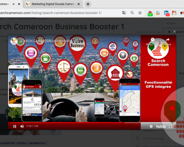Click Watch later clock icon

click(x=153, y=39)
